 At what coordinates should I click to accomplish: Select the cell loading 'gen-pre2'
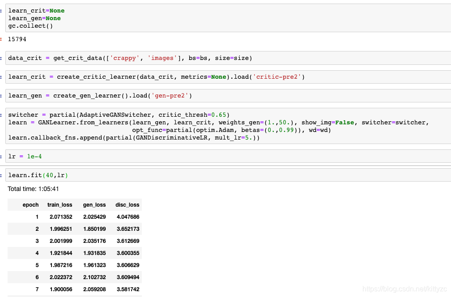click(228, 95)
